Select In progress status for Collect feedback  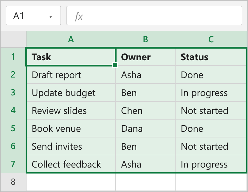[211, 164]
